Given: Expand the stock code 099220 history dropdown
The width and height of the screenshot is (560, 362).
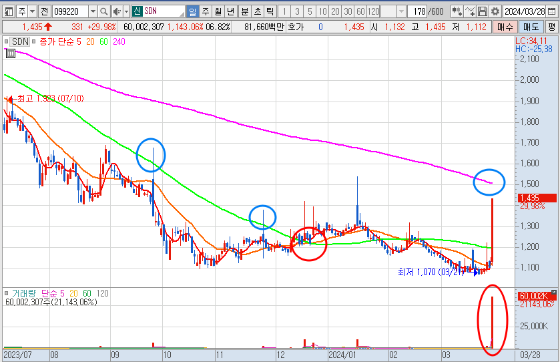Looking at the screenshot, I should coord(93,11).
